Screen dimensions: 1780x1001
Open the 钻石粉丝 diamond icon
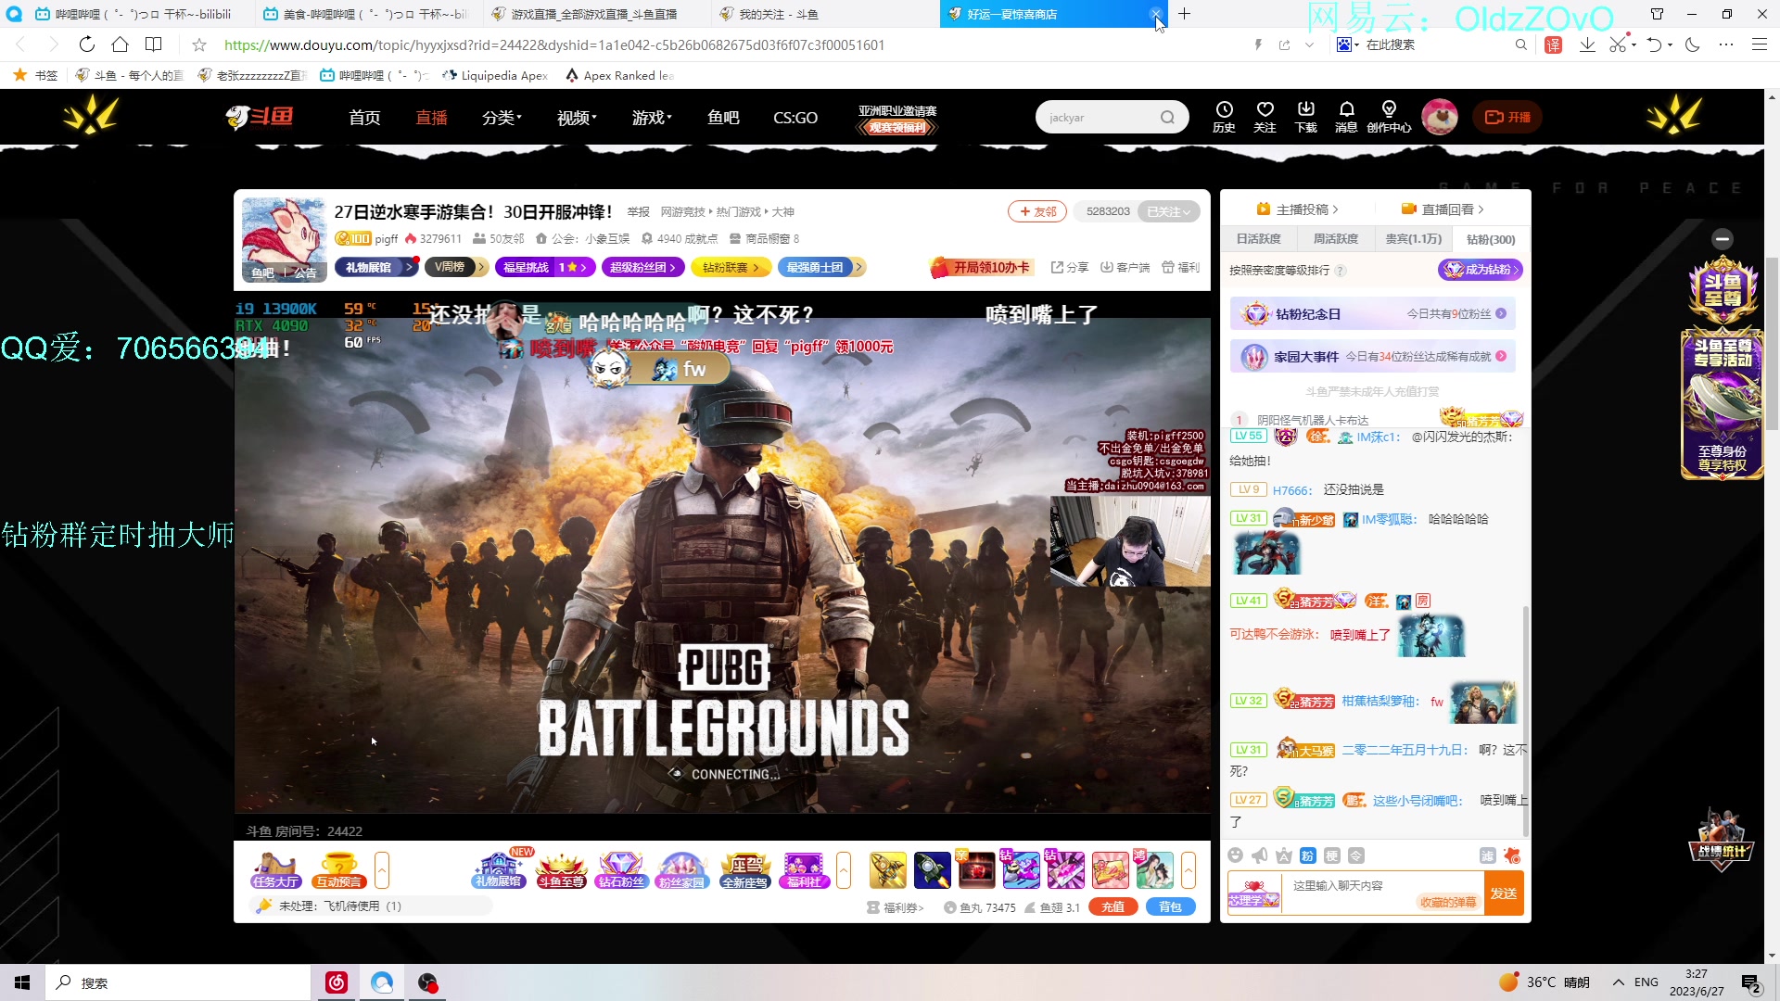coord(620,870)
